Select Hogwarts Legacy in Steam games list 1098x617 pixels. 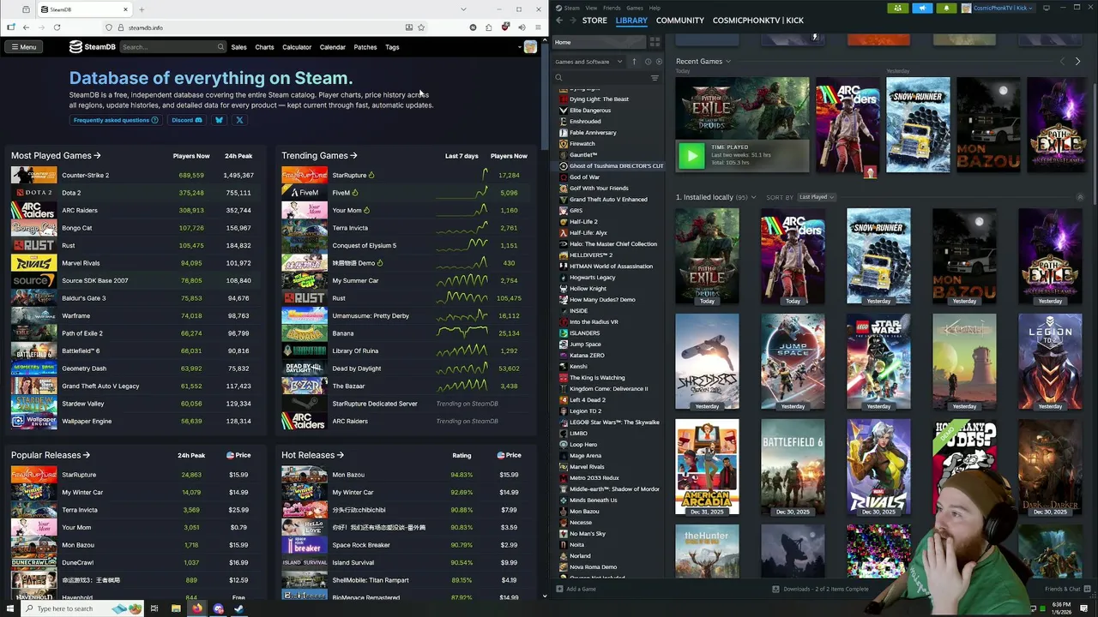(x=593, y=278)
